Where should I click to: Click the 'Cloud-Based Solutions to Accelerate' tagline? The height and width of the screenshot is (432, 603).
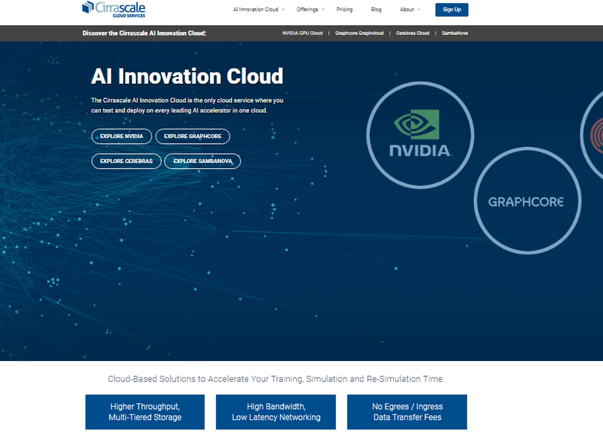276,379
